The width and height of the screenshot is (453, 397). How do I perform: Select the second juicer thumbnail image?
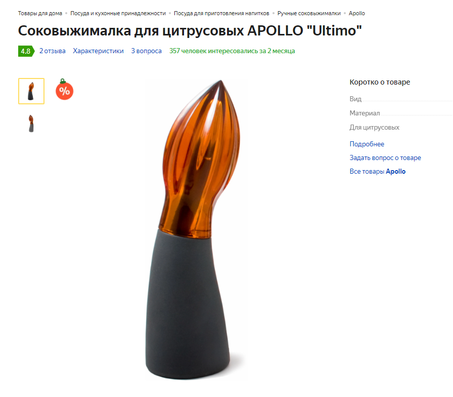click(x=31, y=124)
